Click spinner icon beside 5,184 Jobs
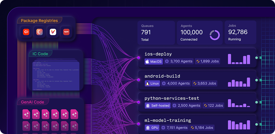The height and width of the screenshot is (134, 275). (192, 128)
